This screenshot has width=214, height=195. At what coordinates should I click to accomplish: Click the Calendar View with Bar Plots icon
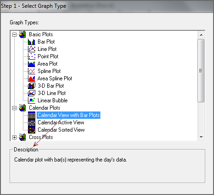pyautogui.click(x=32, y=115)
